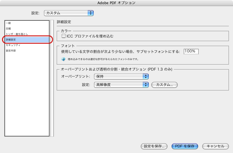Click the blue info icon under フォント
This screenshot has height=153, width=233.
pos(63,59)
